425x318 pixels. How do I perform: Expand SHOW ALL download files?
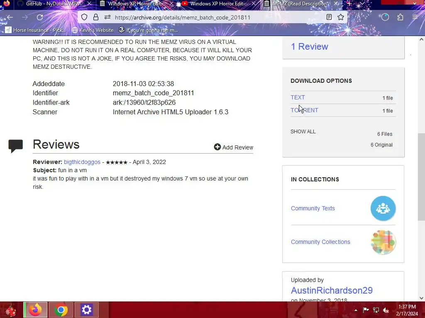point(303,132)
